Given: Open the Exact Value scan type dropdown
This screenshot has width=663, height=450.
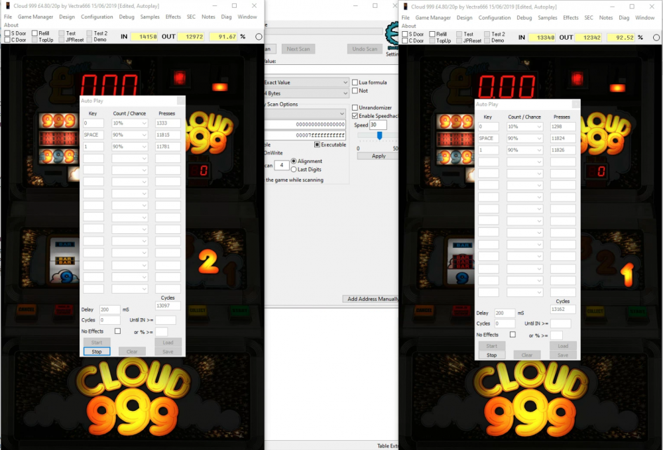Looking at the screenshot, I should pyautogui.click(x=305, y=82).
